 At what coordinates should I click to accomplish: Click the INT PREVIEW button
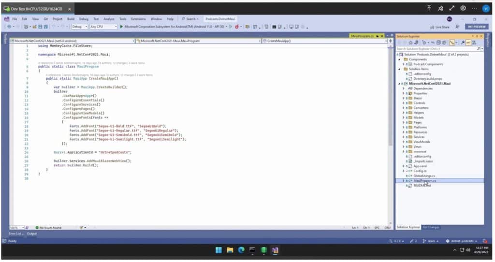(x=477, y=27)
